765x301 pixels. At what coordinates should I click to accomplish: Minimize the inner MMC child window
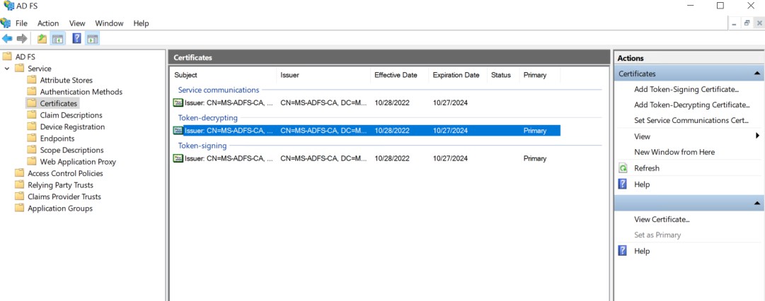click(x=735, y=23)
